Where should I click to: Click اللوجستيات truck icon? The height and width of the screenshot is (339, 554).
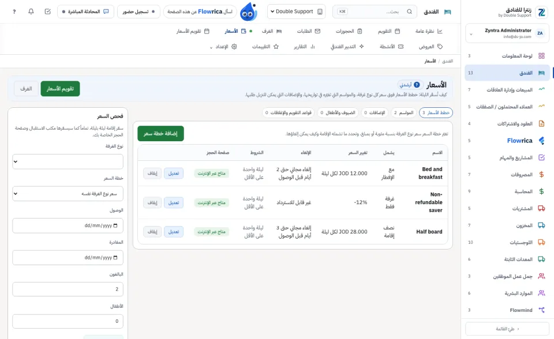pos(541,242)
